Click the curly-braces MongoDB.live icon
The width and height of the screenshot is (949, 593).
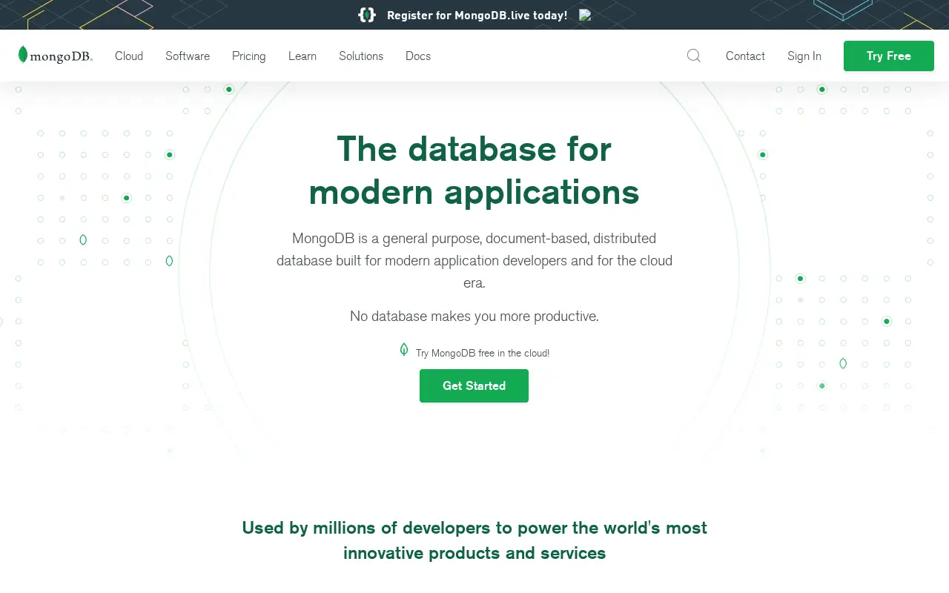click(367, 15)
